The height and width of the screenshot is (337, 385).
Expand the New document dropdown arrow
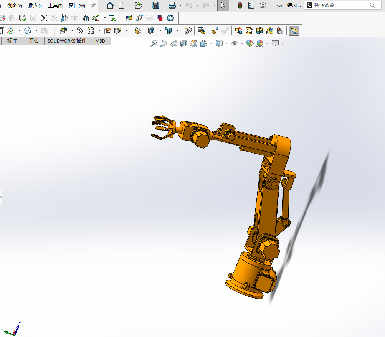130,5
